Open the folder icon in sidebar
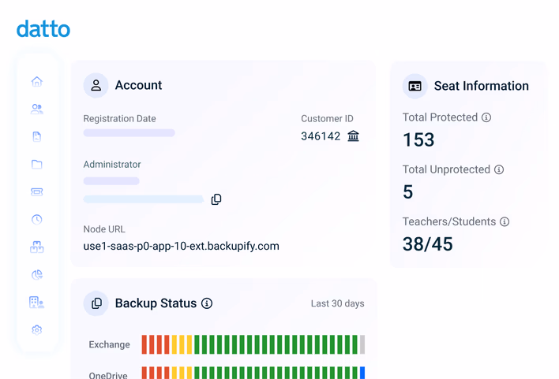Viewport: 559px width, 379px height. (x=37, y=164)
